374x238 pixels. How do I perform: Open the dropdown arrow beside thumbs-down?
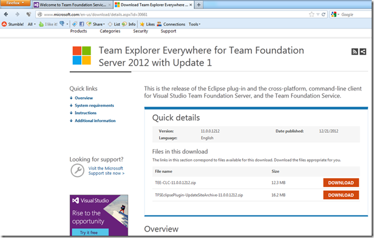[x=67, y=24]
